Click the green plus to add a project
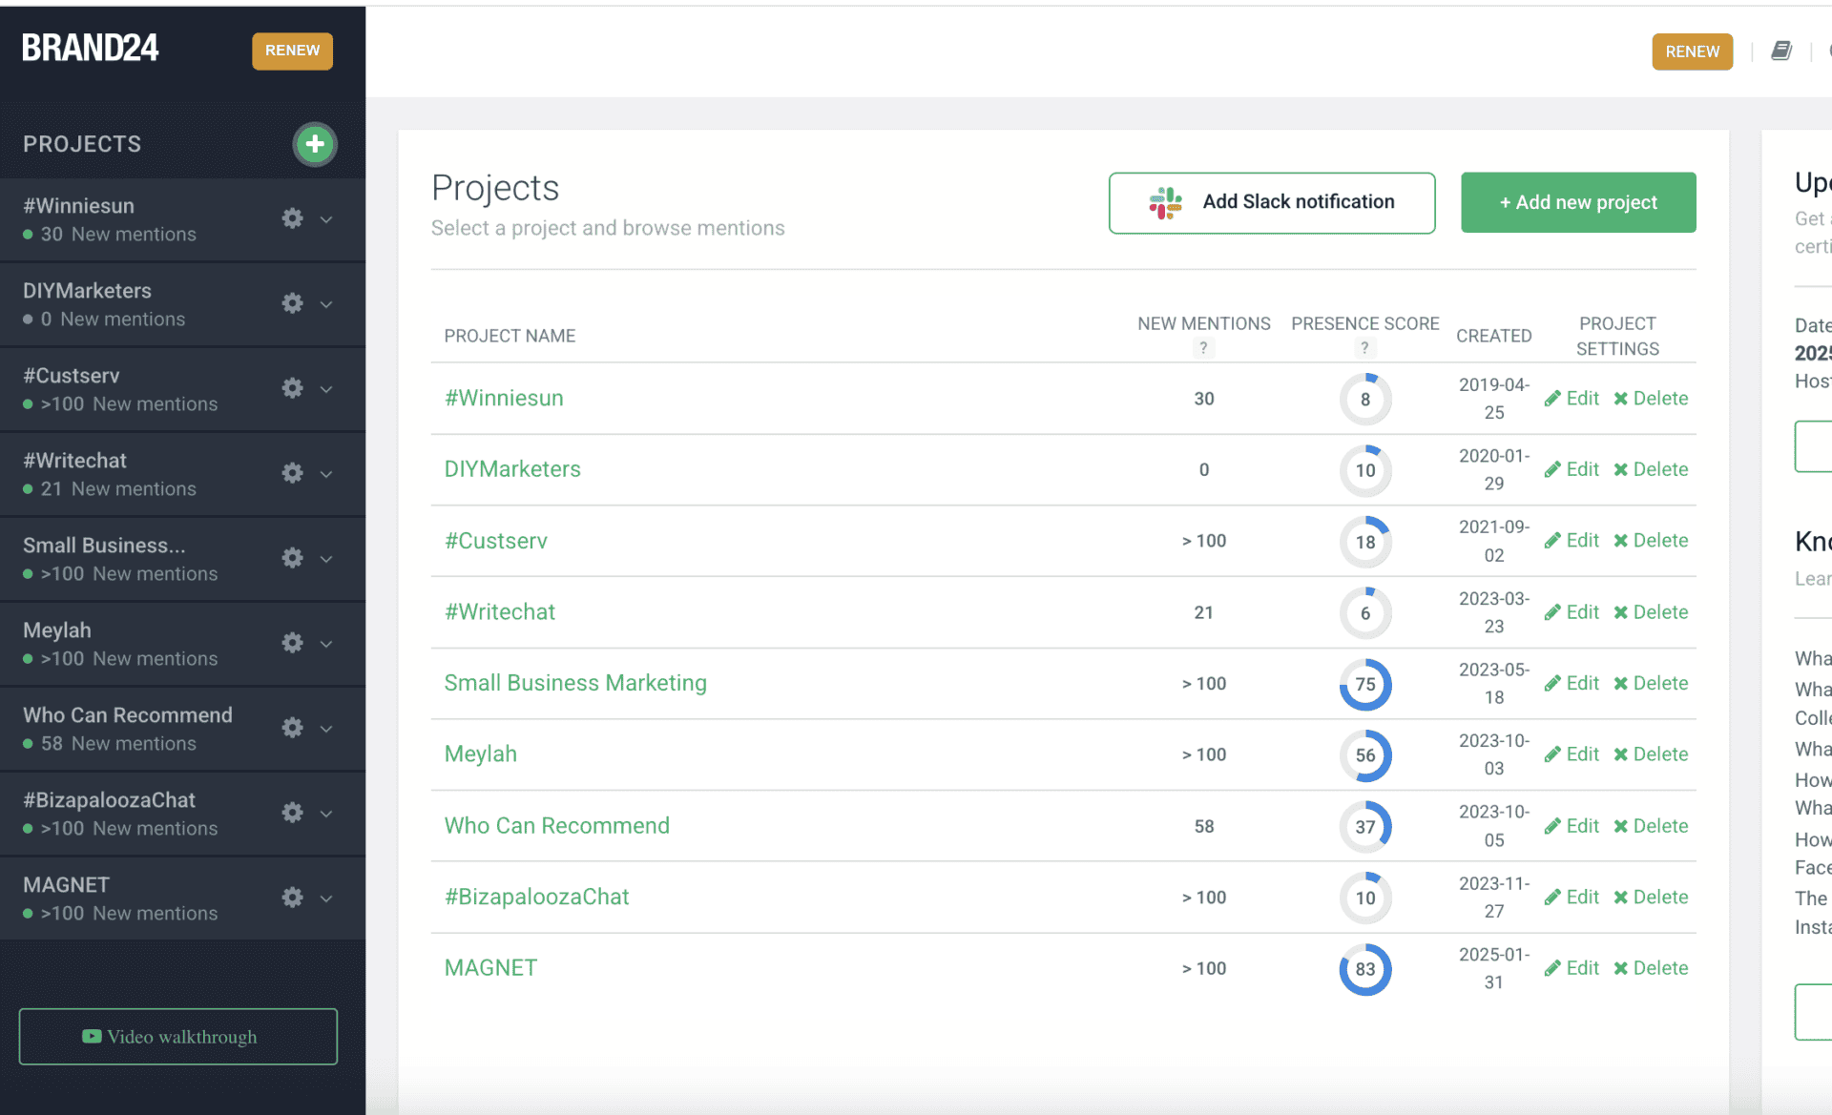 point(314,144)
